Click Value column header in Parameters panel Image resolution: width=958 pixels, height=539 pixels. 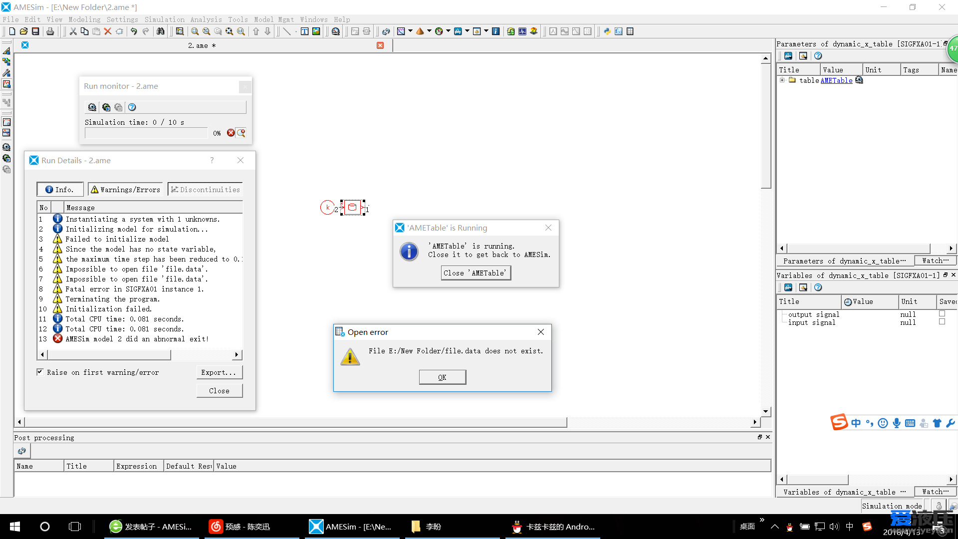click(841, 70)
